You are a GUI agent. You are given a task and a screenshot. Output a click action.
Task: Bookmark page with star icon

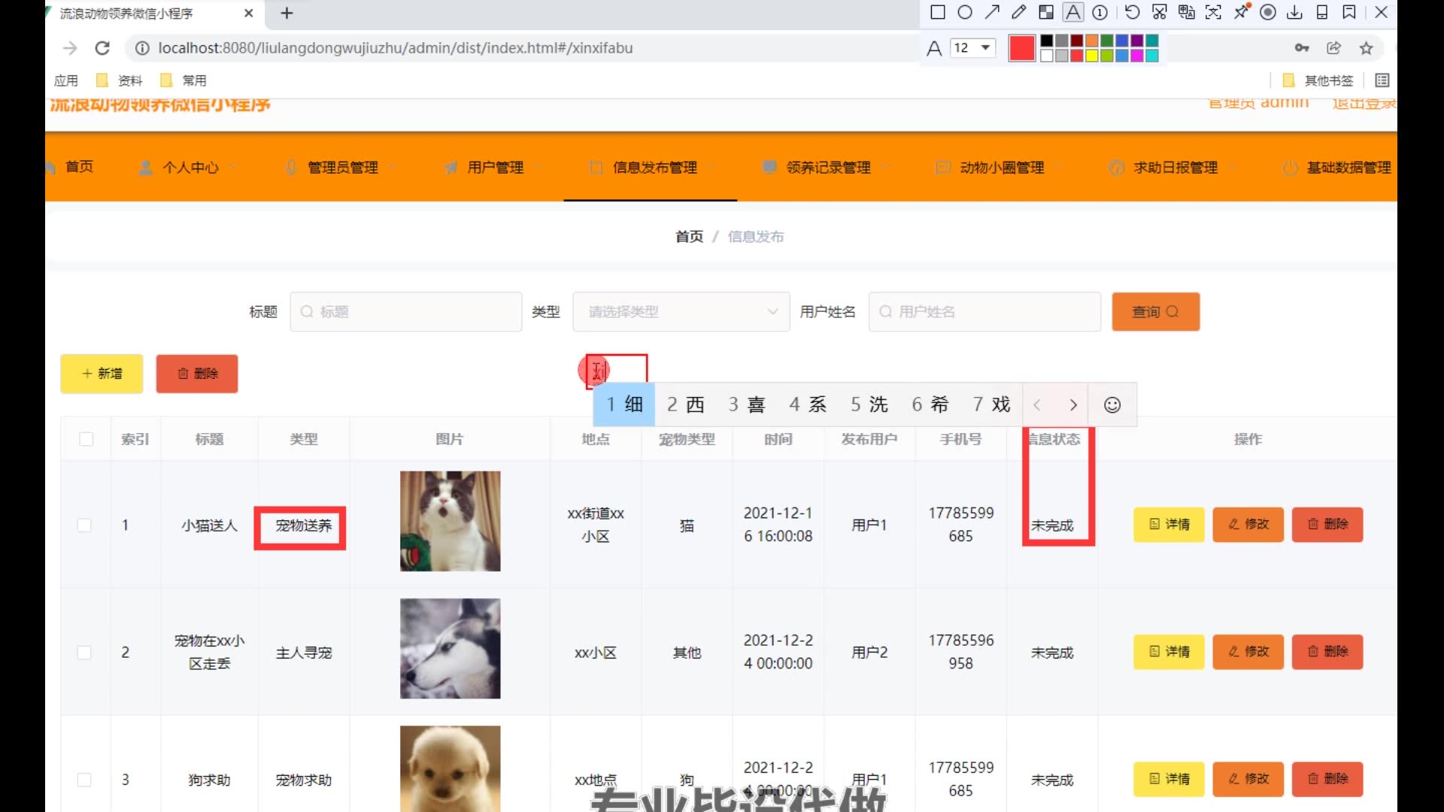point(1366,48)
